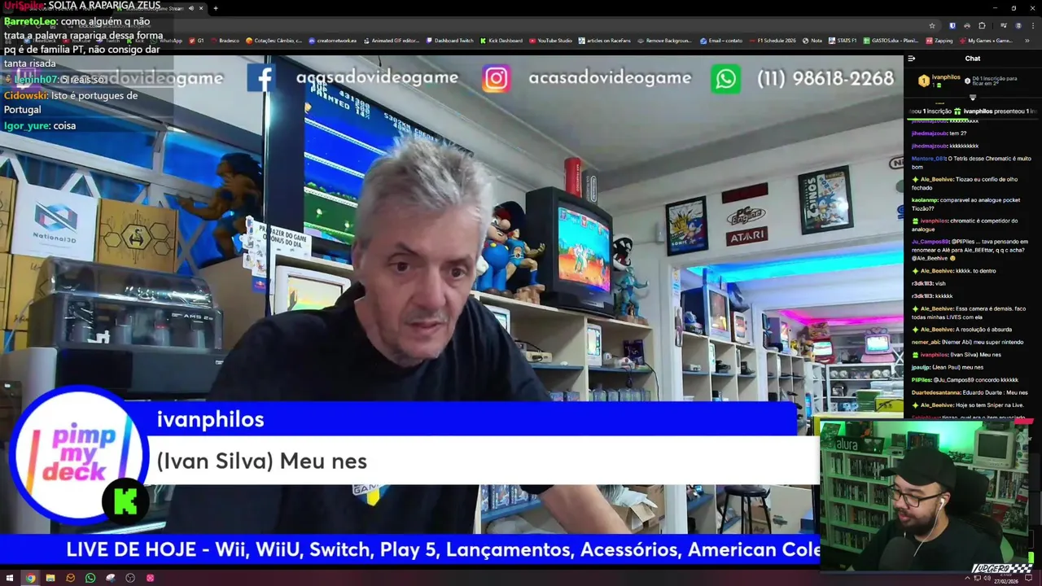Open the orange chat app on taskbar
This screenshot has width=1042, height=586.
pos(70,578)
